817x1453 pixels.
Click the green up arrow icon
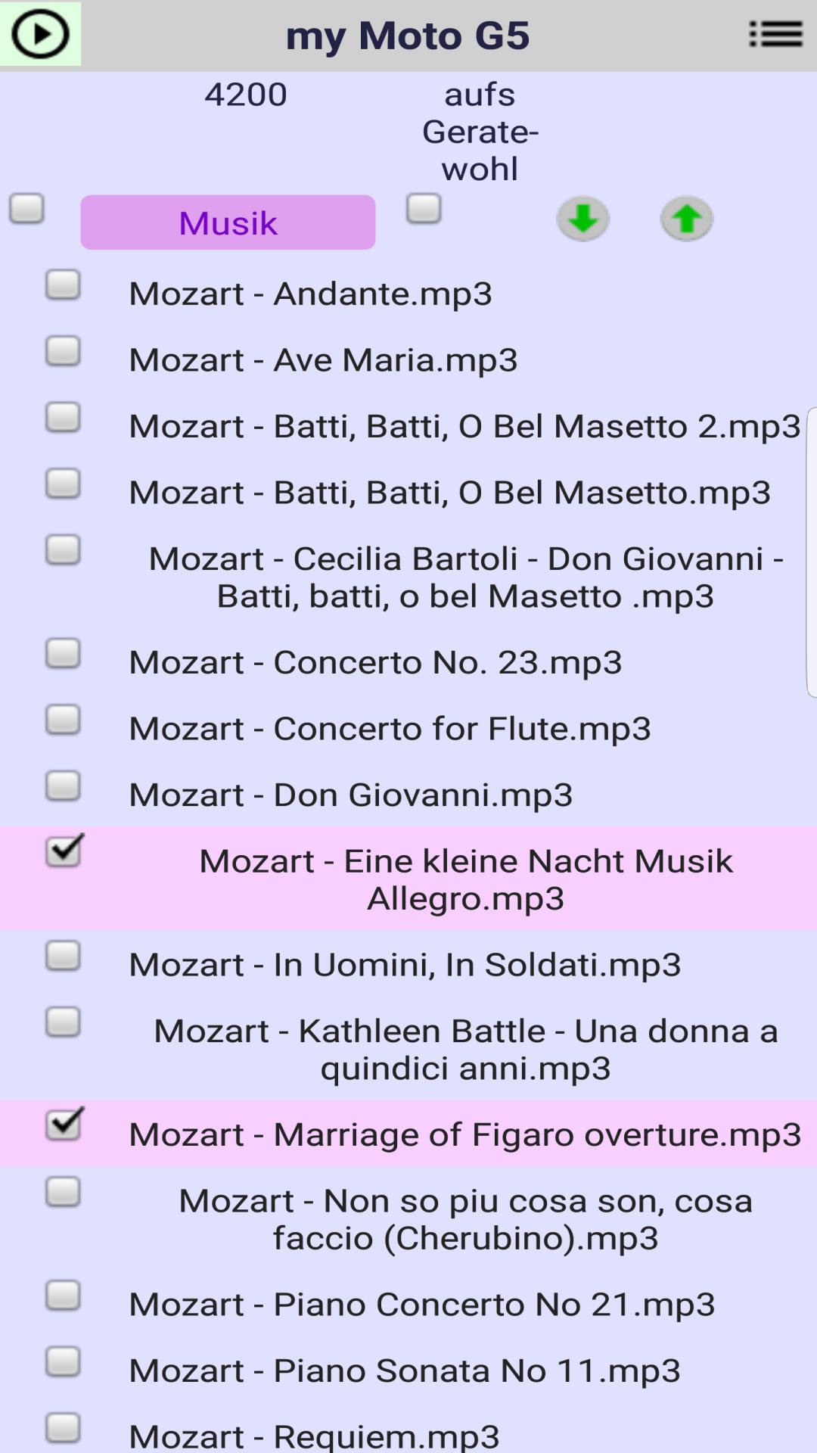tap(686, 219)
